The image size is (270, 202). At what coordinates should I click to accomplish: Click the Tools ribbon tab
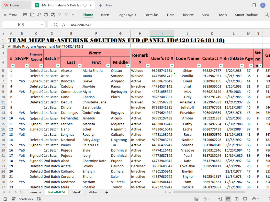[x=222, y=15]
